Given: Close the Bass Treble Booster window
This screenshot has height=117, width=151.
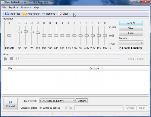Looking at the screenshot, I should [x=145, y=2].
